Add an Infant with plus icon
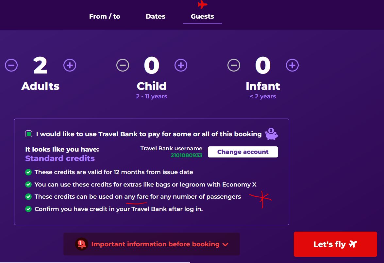The width and height of the screenshot is (384, 263). tap(292, 65)
